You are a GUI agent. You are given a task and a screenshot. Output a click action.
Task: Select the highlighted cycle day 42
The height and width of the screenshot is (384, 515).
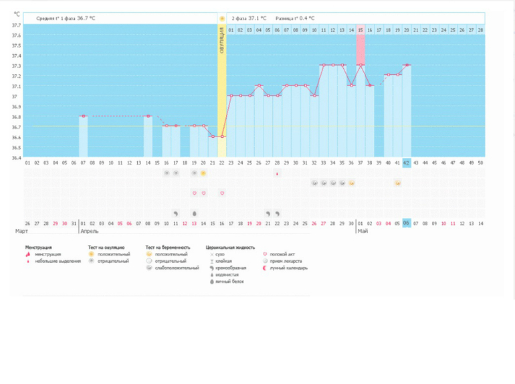click(407, 163)
